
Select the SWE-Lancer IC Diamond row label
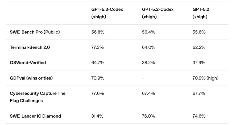click(35, 116)
